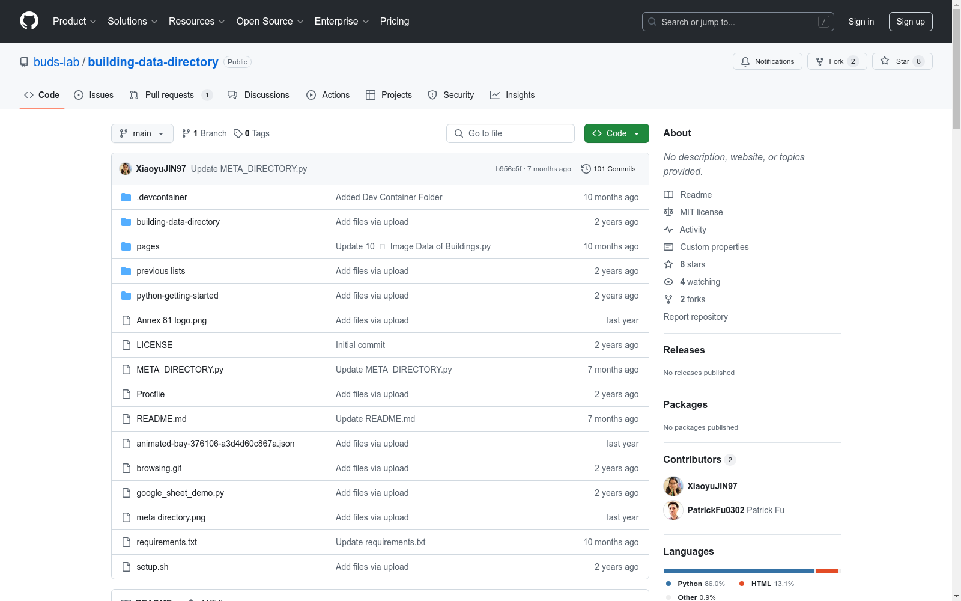961x601 pixels.
Task: Click the tag icon next to Tags
Action: pyautogui.click(x=238, y=133)
